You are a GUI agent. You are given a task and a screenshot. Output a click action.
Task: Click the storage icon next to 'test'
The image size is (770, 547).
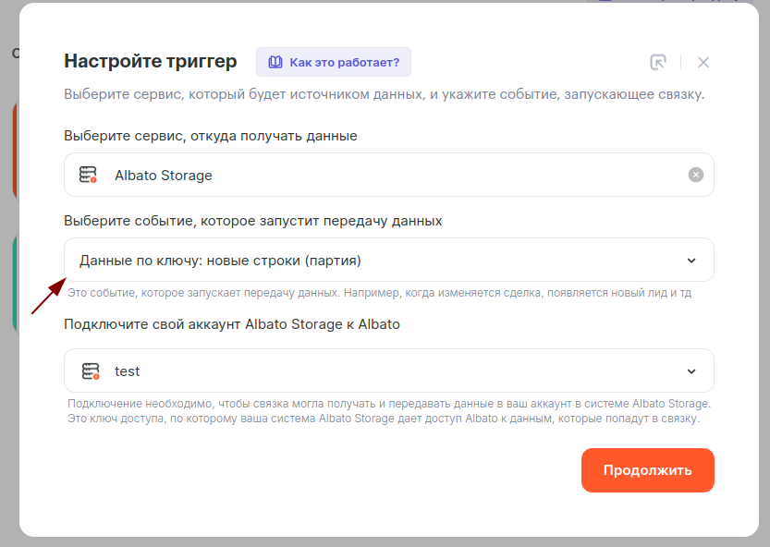coord(90,371)
